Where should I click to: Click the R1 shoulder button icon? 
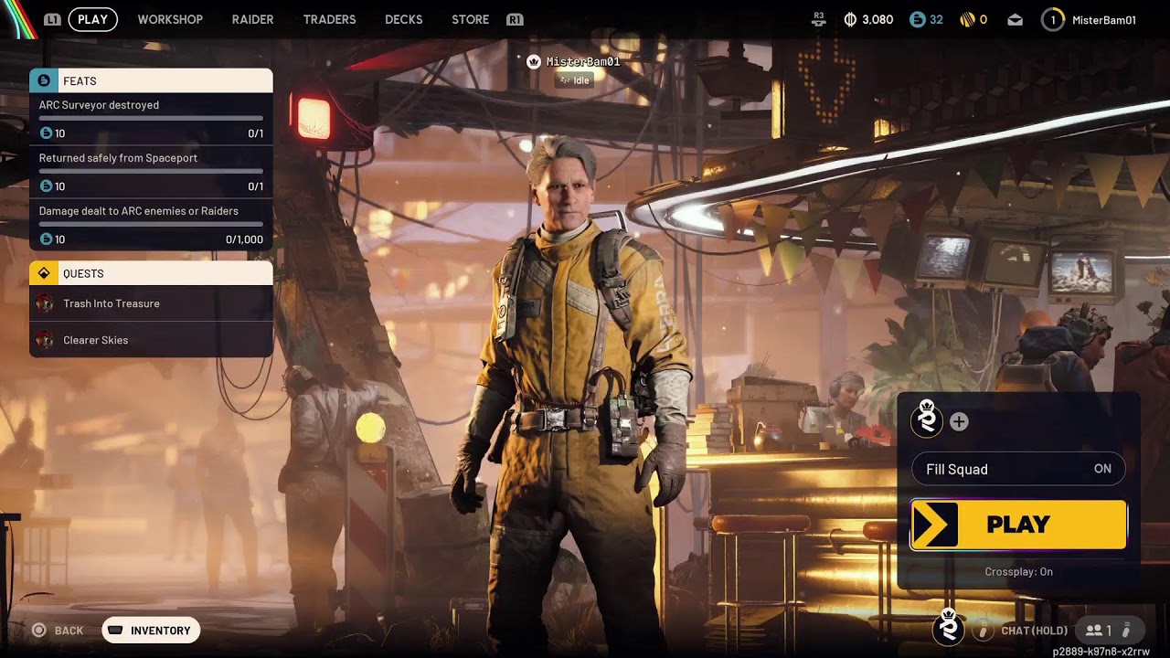tap(515, 19)
